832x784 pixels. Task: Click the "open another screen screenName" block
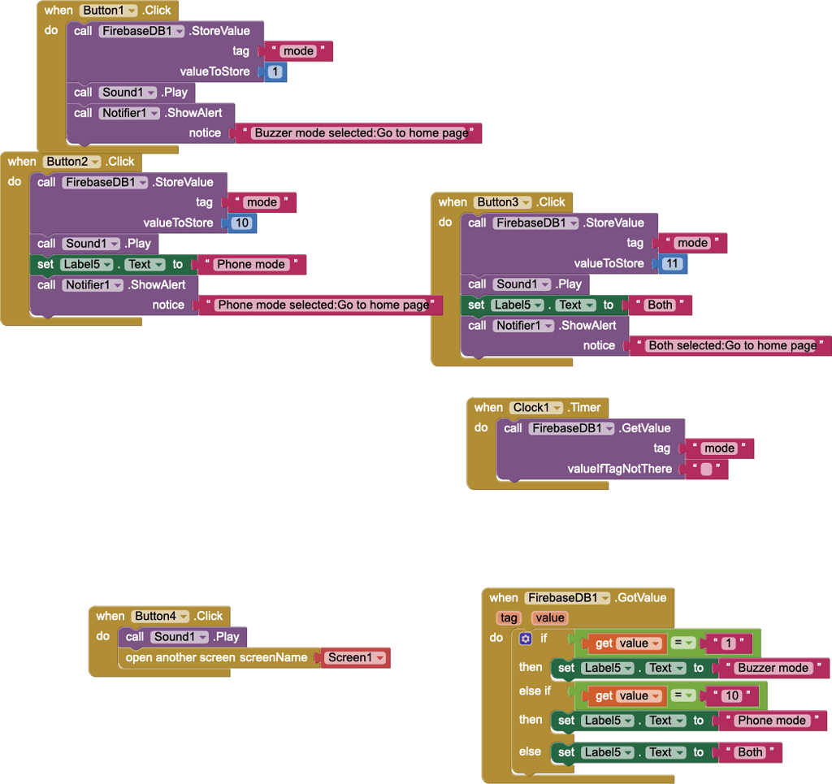(216, 658)
